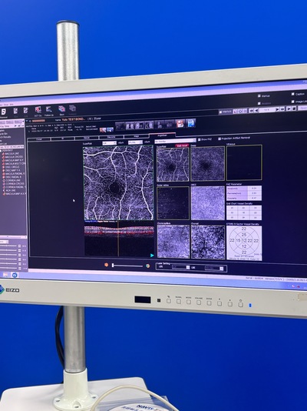Select the ACA LINE scan in tree
The image size is (307, 411).
[11, 190]
